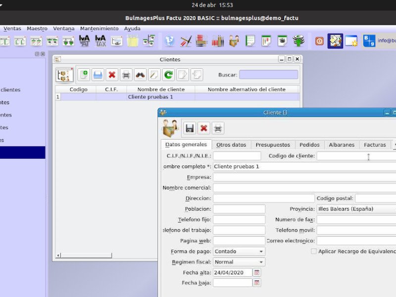Screen dimensions: 396x297
Task: Click the green refresh icon in Clientes
Action: pos(168,75)
